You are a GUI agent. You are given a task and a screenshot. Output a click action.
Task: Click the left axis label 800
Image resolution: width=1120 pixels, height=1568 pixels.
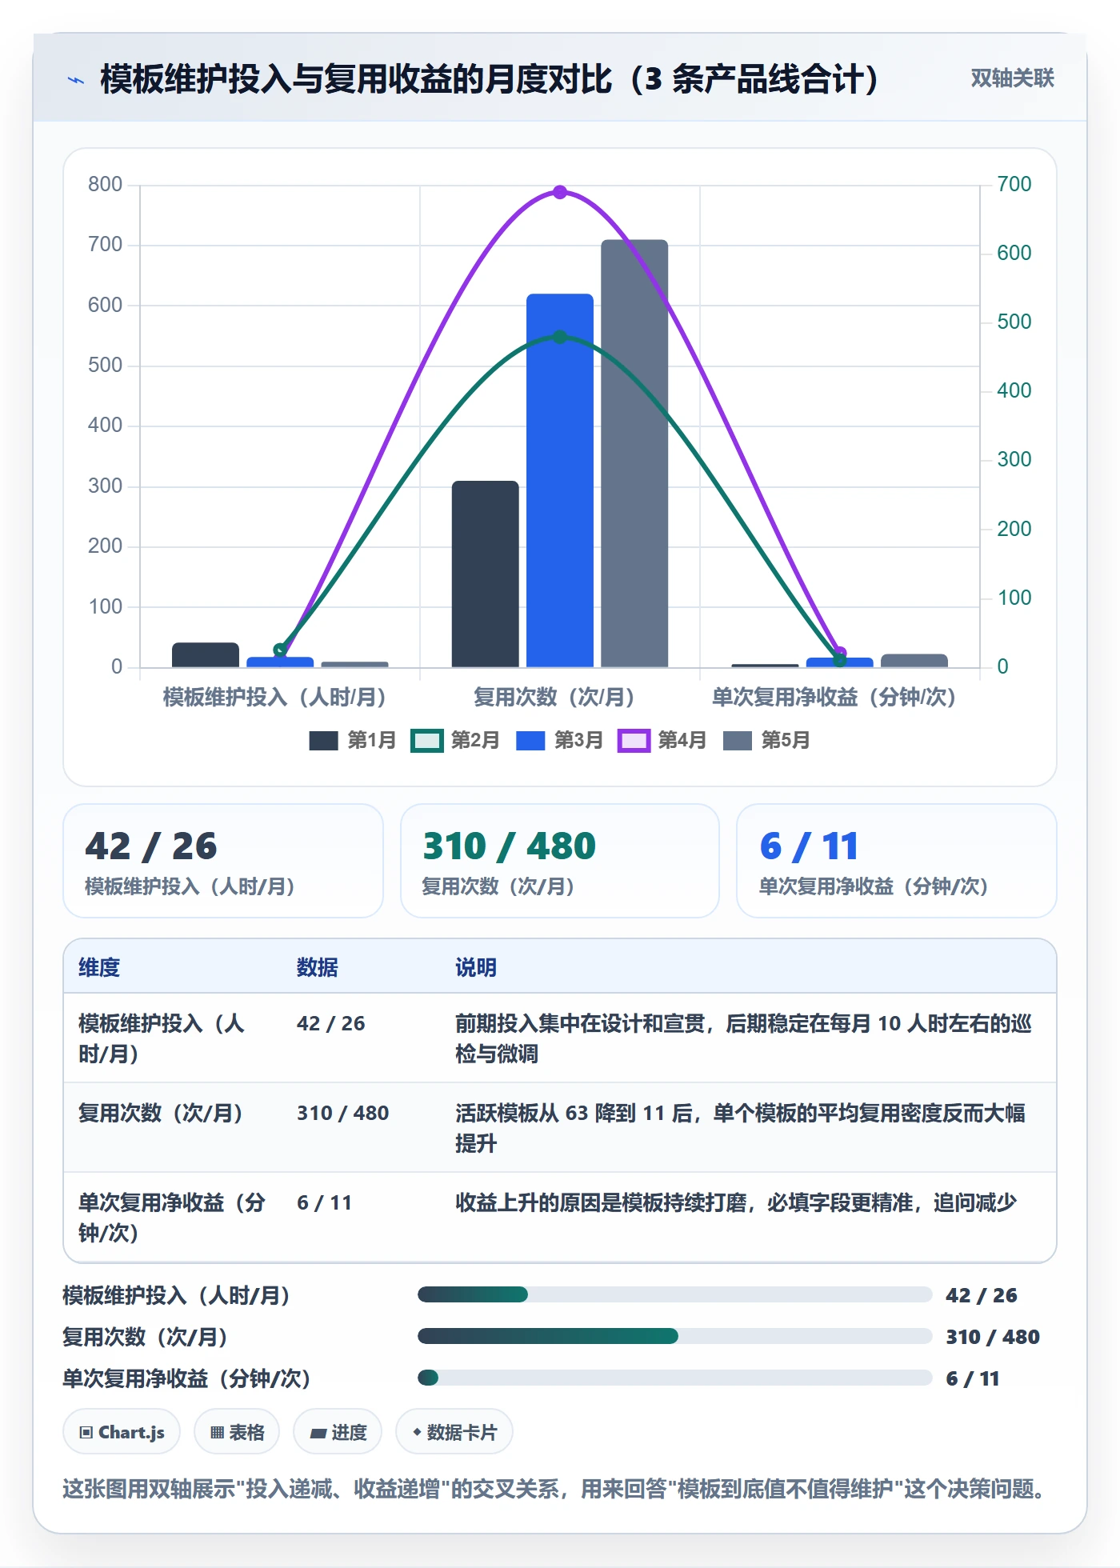point(106,184)
